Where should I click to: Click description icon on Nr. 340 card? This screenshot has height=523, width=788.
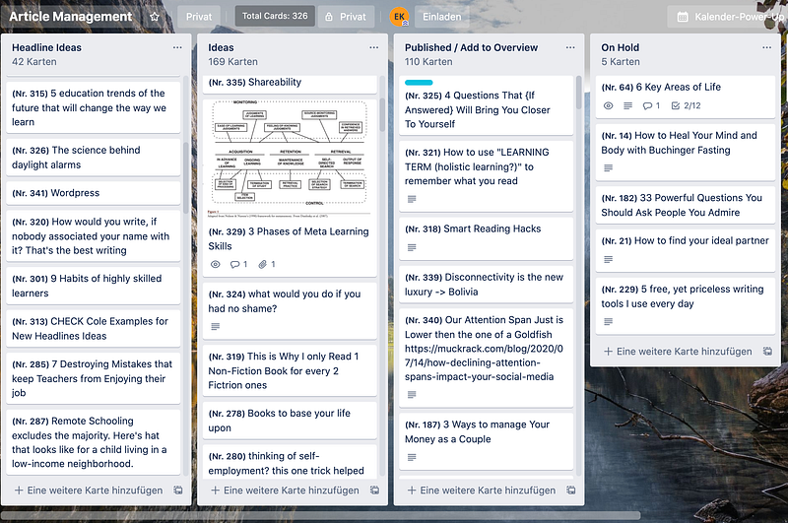pos(412,395)
